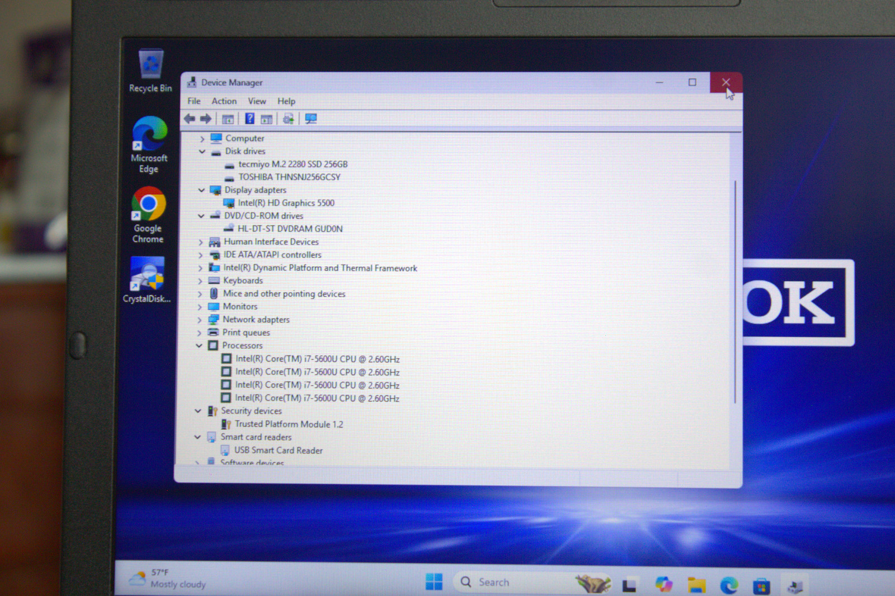This screenshot has height=596, width=895.
Task: Open Microsoft Edge desktop shortcut
Action: pyautogui.click(x=149, y=146)
